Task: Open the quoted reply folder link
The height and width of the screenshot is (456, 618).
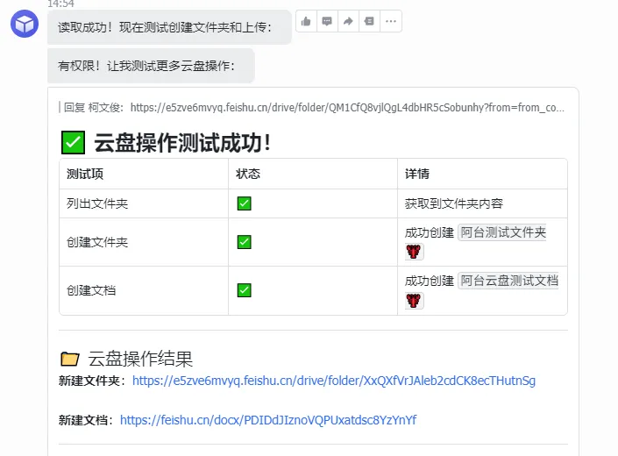Action: point(347,108)
